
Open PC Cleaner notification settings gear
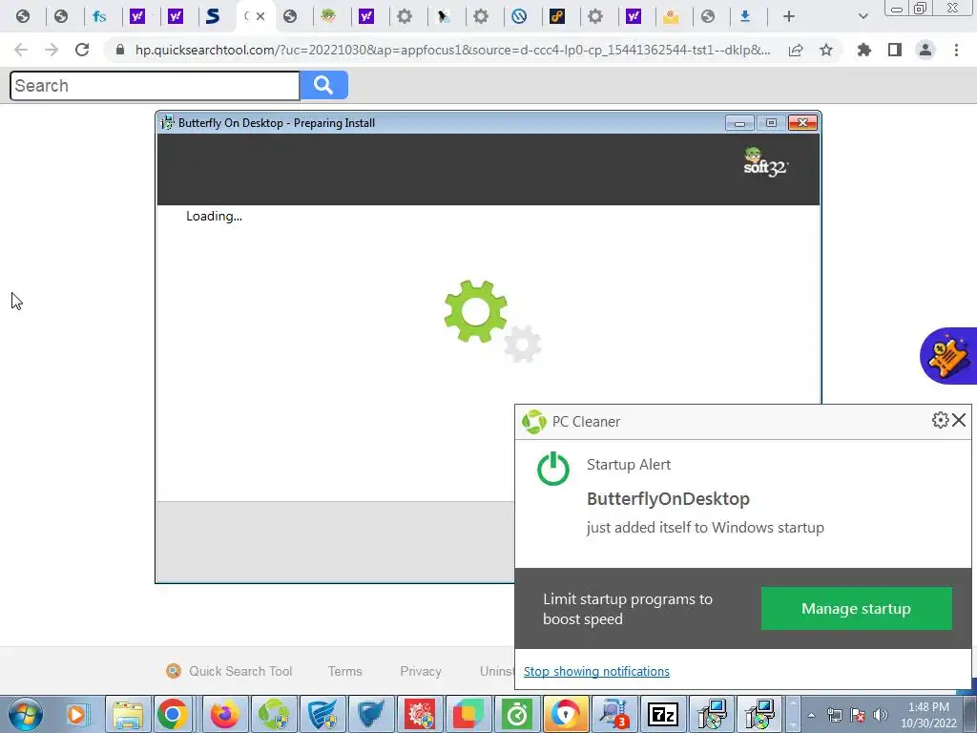pyautogui.click(x=940, y=420)
